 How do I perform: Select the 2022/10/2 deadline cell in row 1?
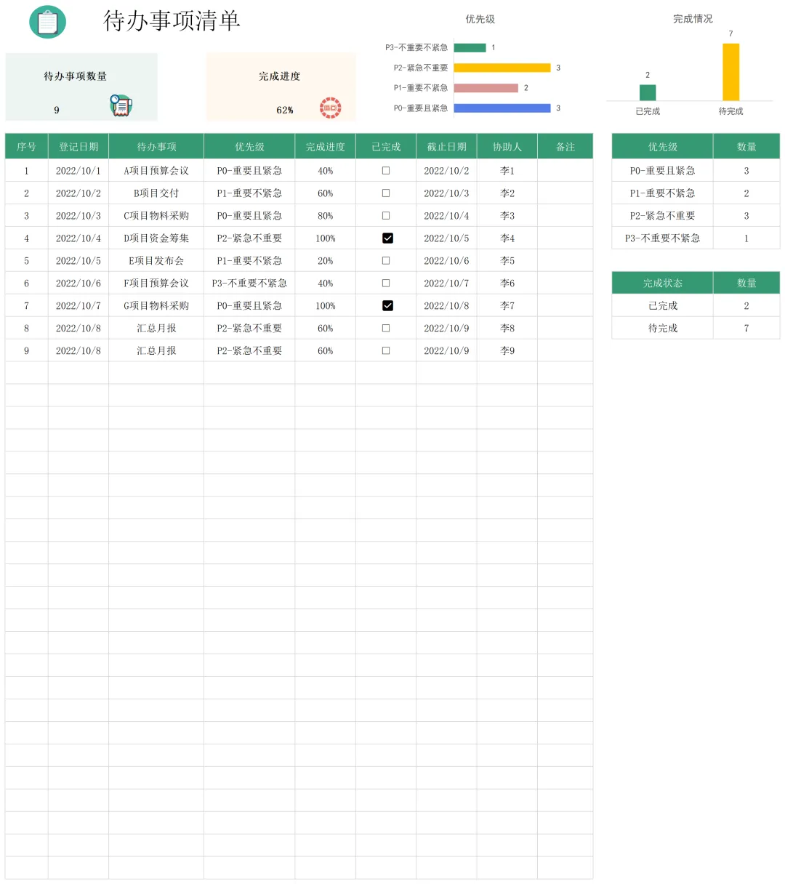click(x=446, y=171)
